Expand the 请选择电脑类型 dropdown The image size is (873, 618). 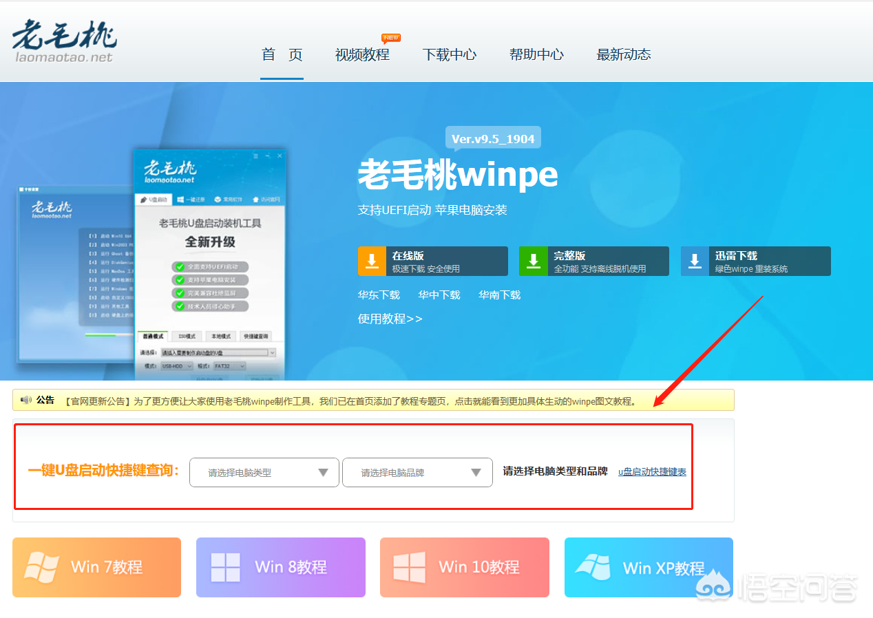(x=264, y=473)
